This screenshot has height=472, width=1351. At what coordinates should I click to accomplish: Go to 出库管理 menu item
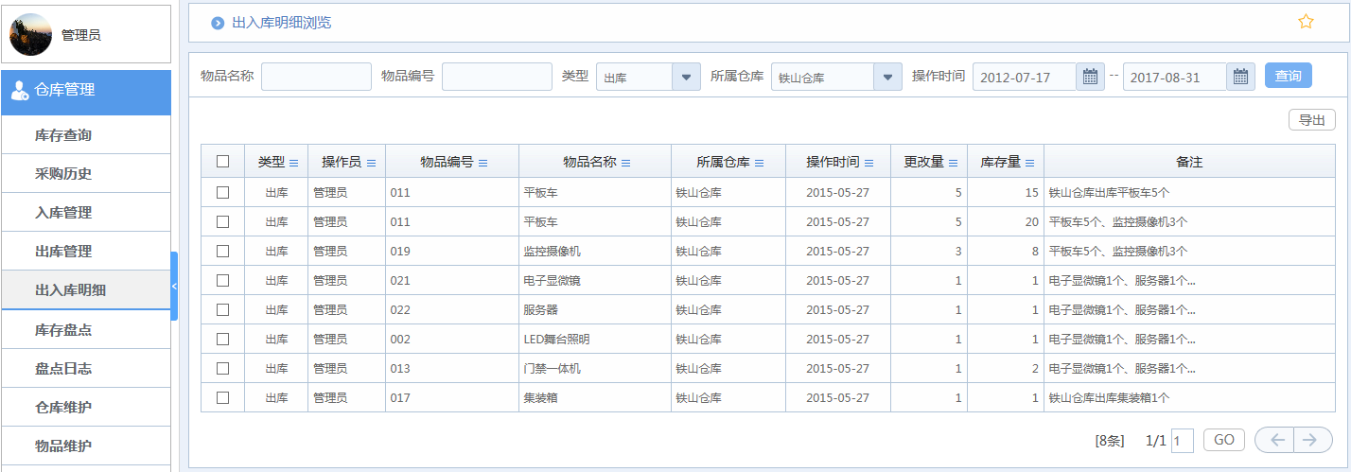63,252
